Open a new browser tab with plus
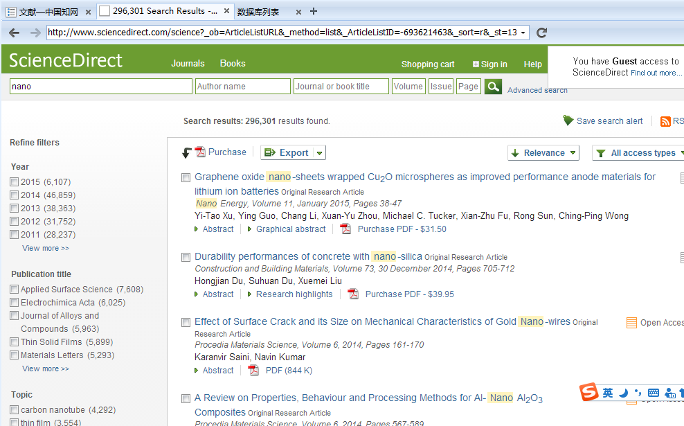 tap(313, 11)
